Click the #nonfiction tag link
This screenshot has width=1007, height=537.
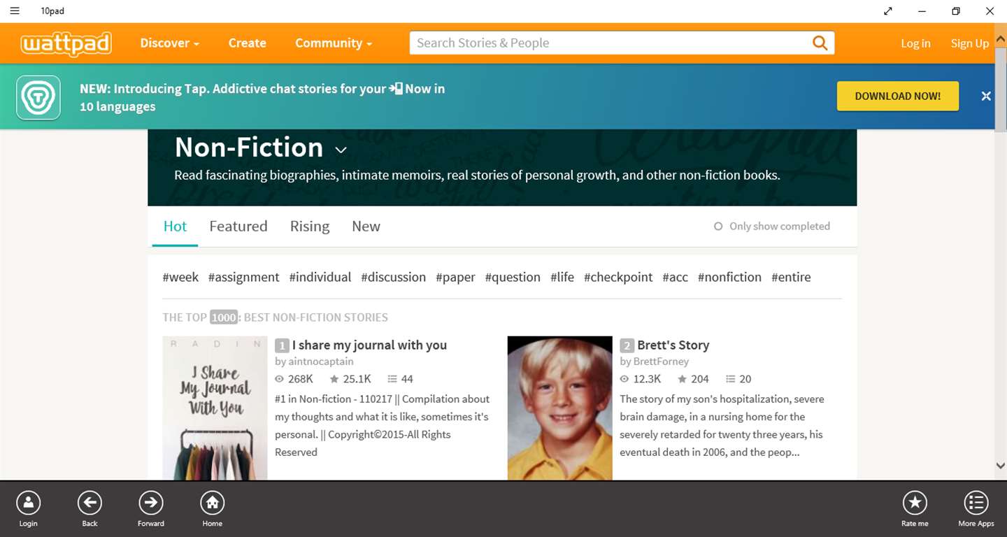pos(729,278)
